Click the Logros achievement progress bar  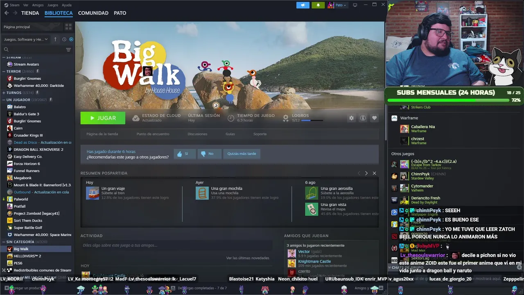click(312, 120)
